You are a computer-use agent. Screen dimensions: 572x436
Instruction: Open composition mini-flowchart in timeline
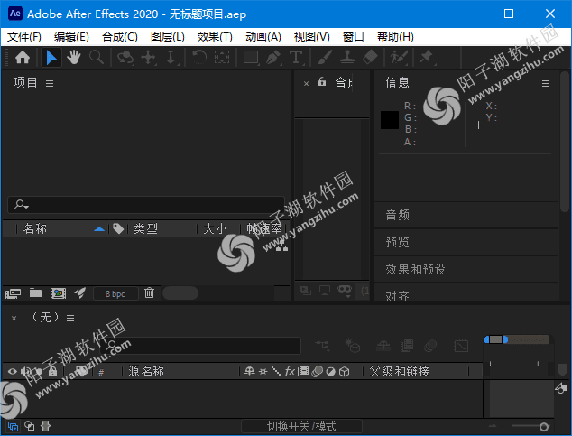coord(322,345)
